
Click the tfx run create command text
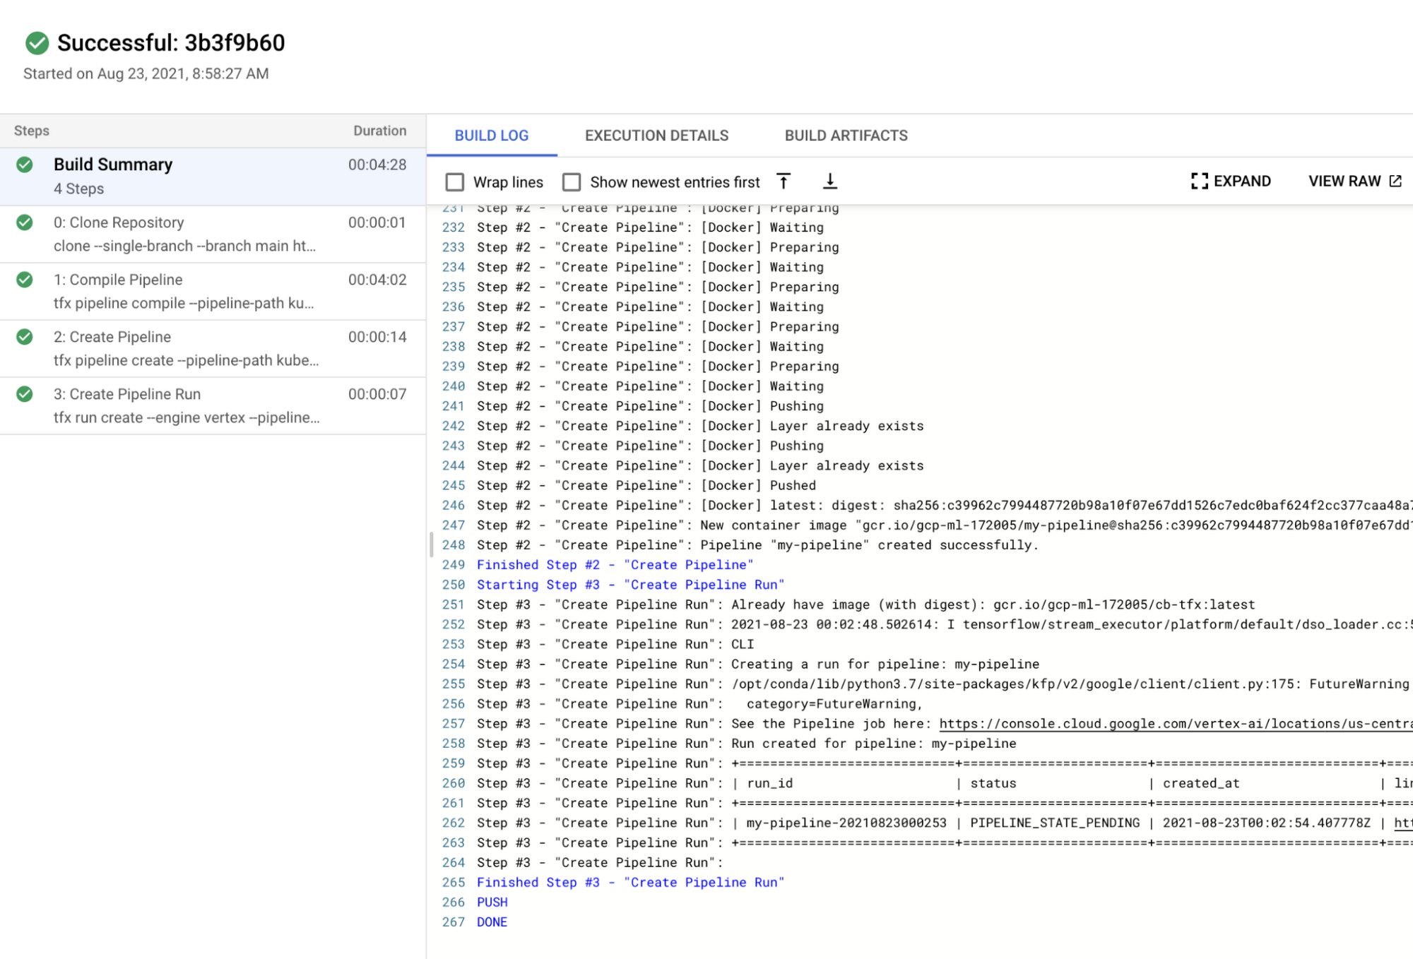coord(187,417)
